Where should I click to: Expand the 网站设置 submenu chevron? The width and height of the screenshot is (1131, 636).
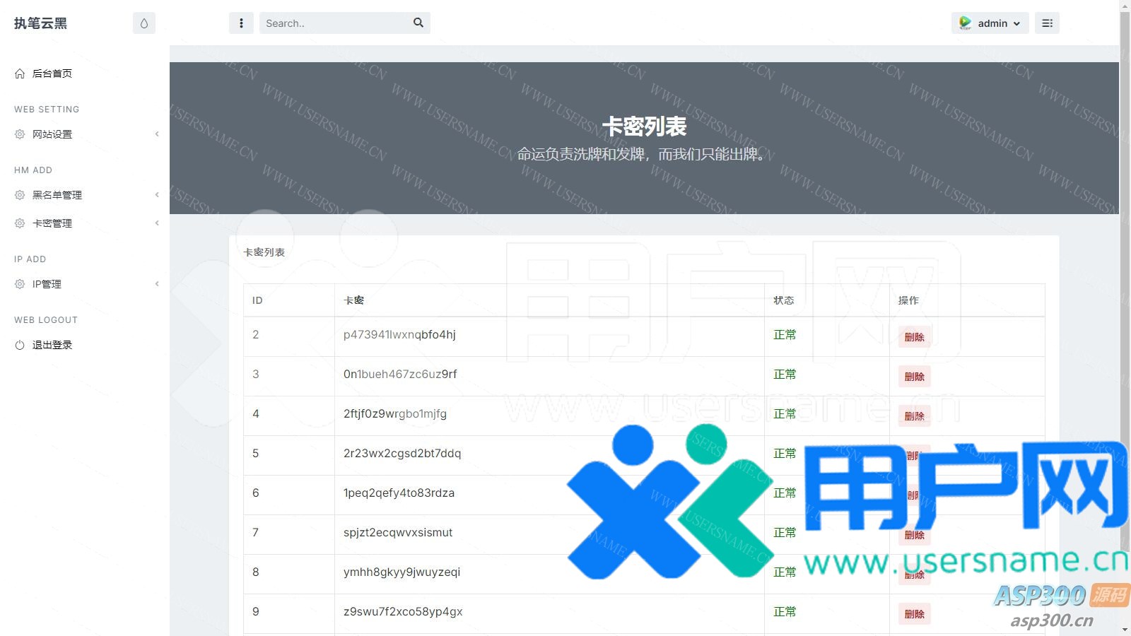[x=157, y=134]
